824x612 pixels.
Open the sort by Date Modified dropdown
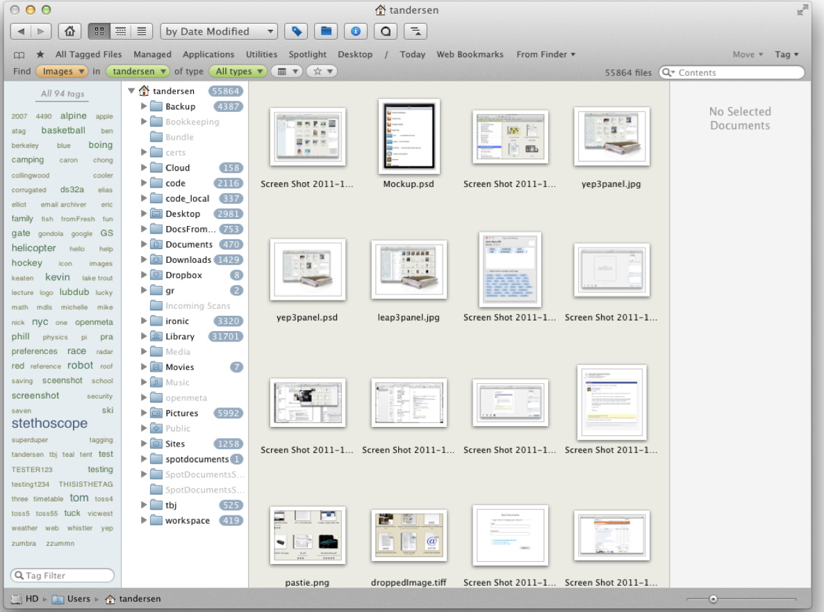click(218, 31)
